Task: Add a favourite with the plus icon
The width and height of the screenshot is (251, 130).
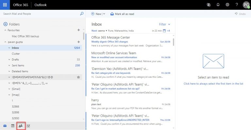Action: tap(78, 30)
